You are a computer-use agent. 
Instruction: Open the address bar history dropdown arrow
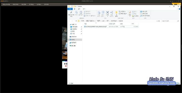point(157,21)
